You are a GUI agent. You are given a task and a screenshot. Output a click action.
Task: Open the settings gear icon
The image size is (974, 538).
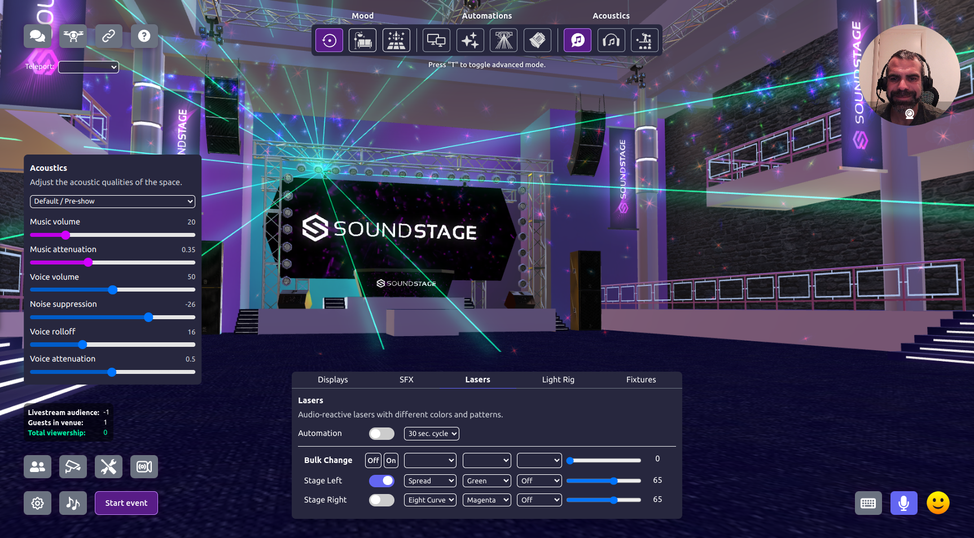pos(37,503)
